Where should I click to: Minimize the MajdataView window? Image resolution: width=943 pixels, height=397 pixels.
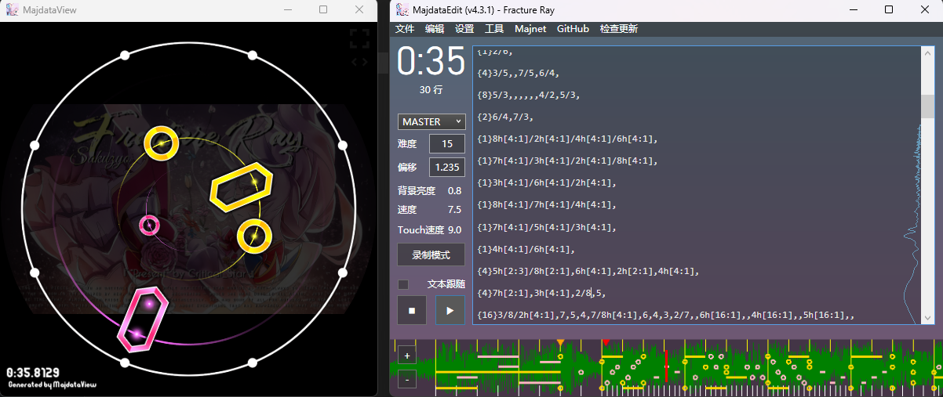[287, 9]
